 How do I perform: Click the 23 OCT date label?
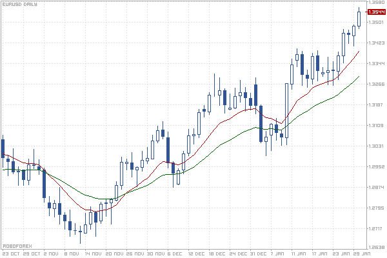pos(11,253)
